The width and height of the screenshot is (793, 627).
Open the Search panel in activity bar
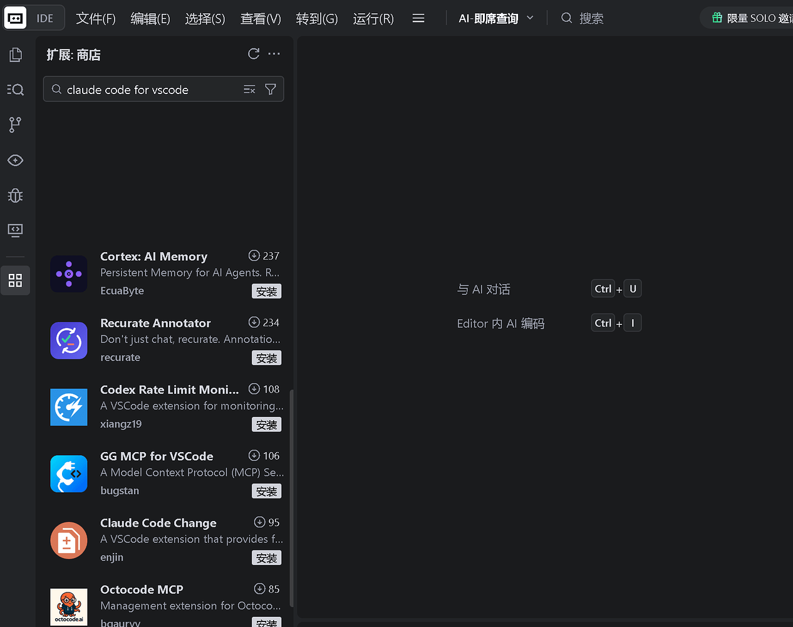[16, 90]
